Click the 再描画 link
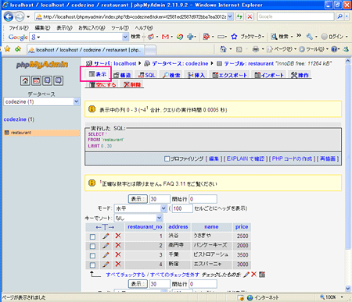This screenshot has width=352, height=302. pos(328,158)
